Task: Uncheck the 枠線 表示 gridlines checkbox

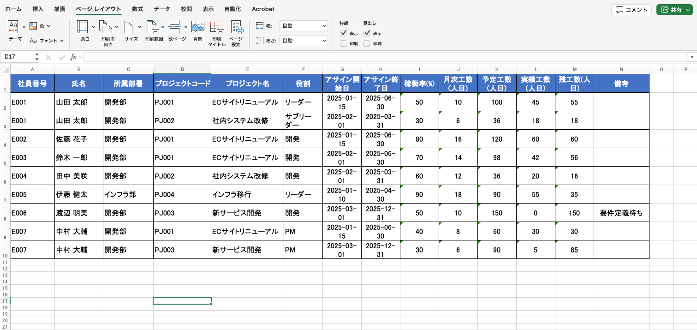Action: pos(343,33)
